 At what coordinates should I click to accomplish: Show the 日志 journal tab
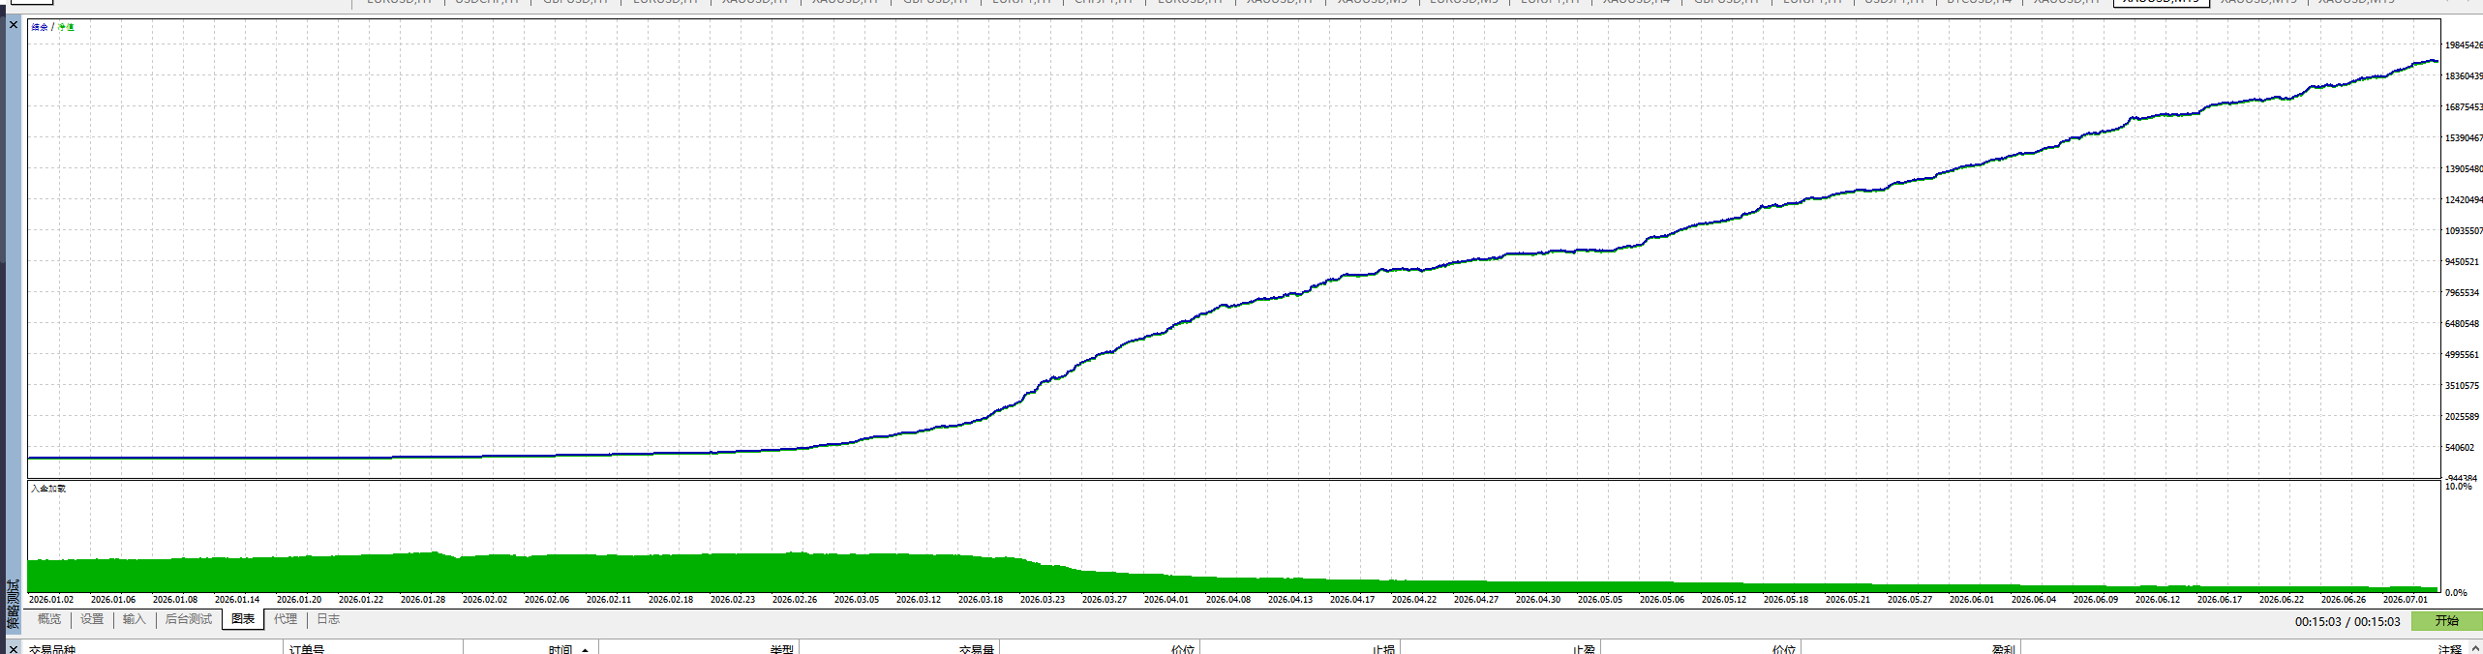point(328,619)
